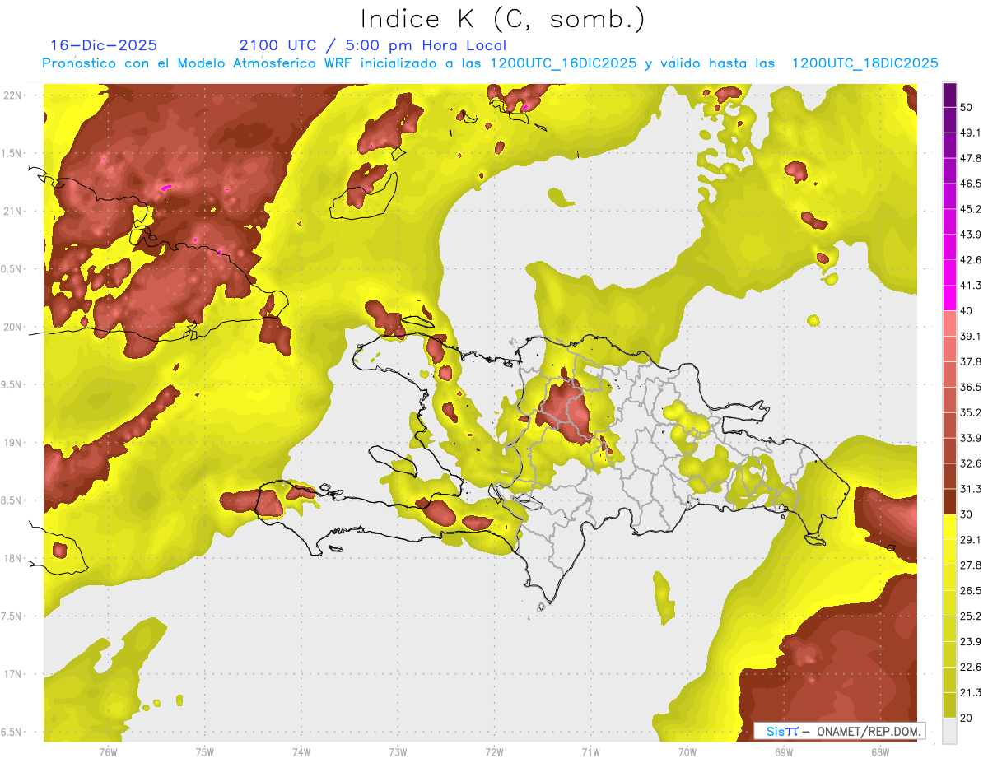Click the latitude axis label '9.5N'
The image size is (988, 763).
pos(12,384)
